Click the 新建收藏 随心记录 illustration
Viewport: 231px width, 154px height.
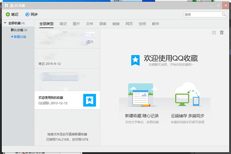[142, 95]
